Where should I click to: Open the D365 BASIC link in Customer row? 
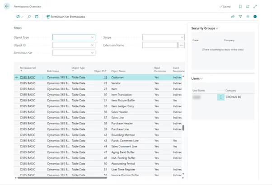click(28, 78)
